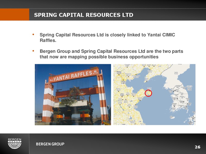Click the orange block beside the title
This screenshot has width=206, height=154.
[x=15, y=15]
